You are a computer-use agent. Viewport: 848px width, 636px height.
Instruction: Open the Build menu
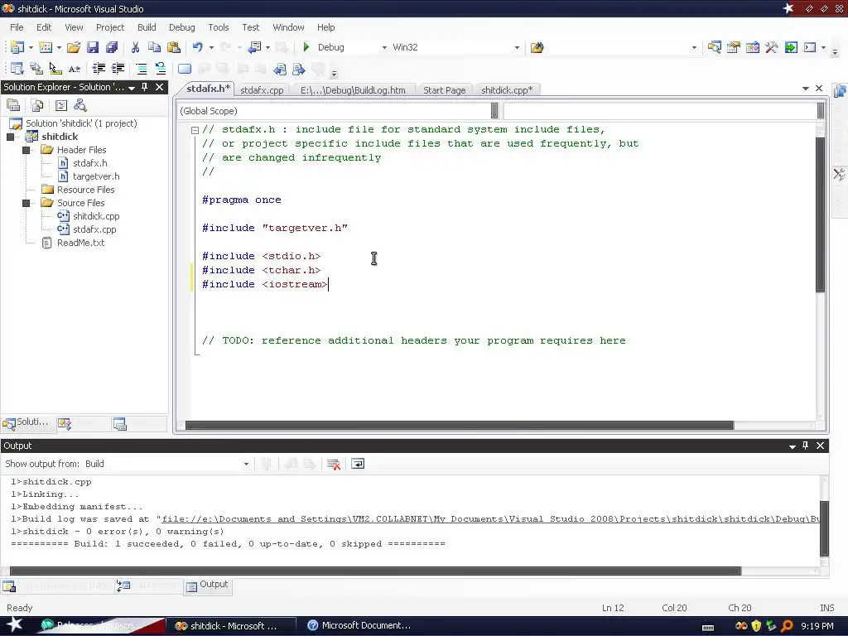[147, 27]
